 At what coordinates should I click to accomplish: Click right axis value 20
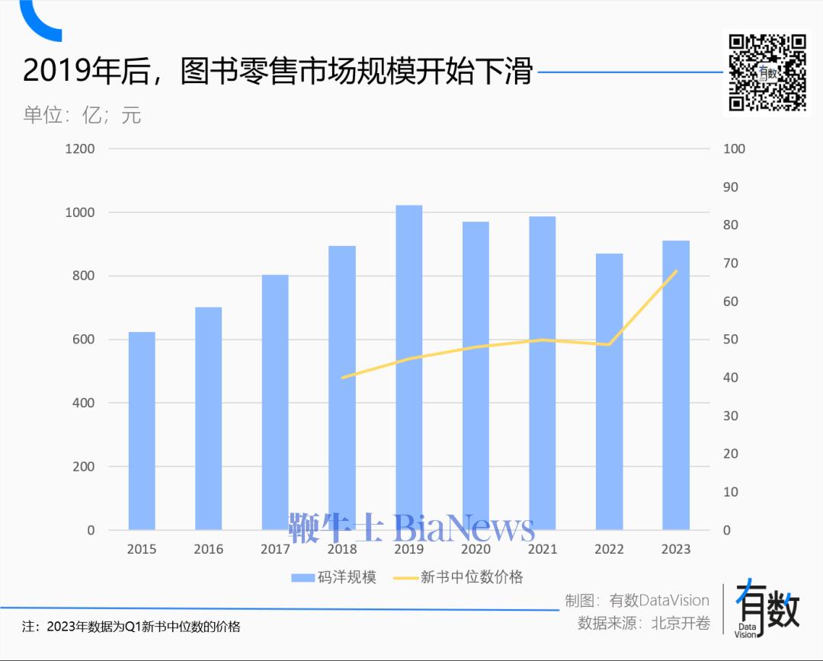tap(731, 454)
